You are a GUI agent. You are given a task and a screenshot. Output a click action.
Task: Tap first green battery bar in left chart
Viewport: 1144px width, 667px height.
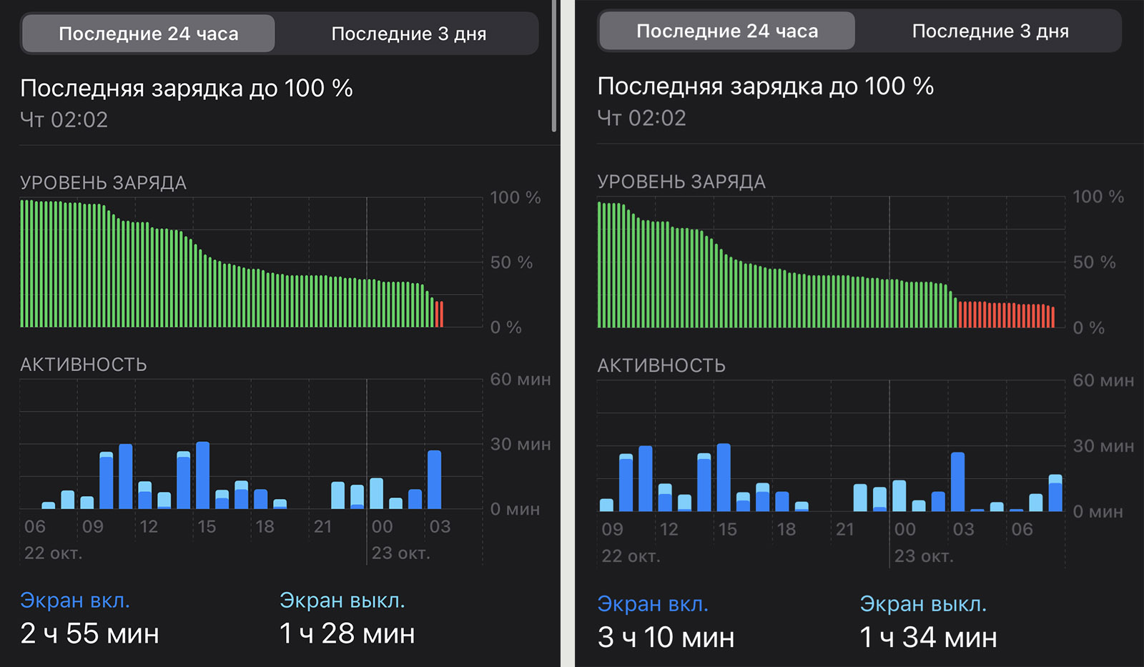pos(22,263)
